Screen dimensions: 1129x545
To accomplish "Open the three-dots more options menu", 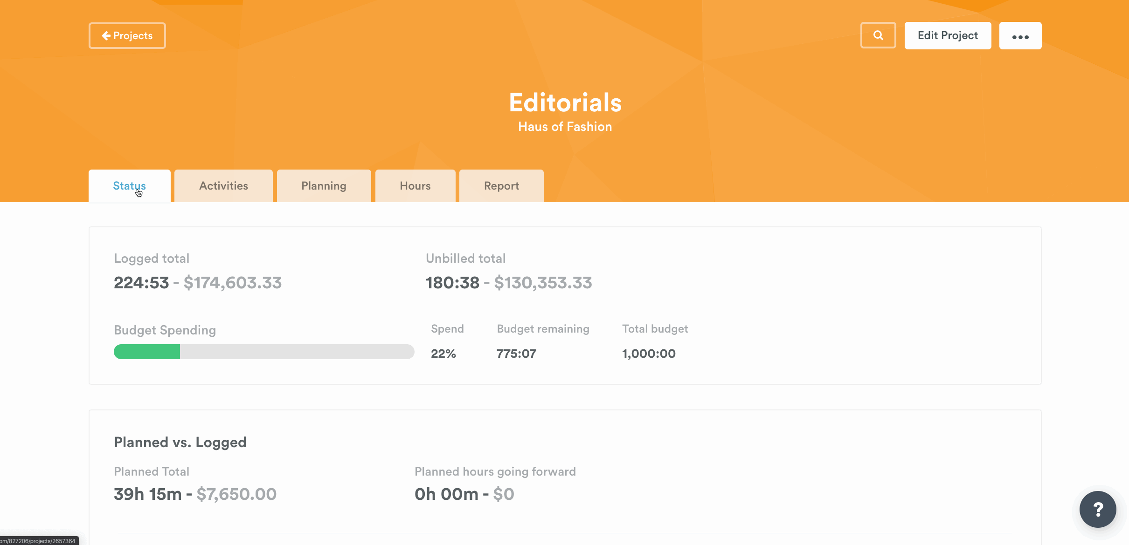I will coord(1020,36).
